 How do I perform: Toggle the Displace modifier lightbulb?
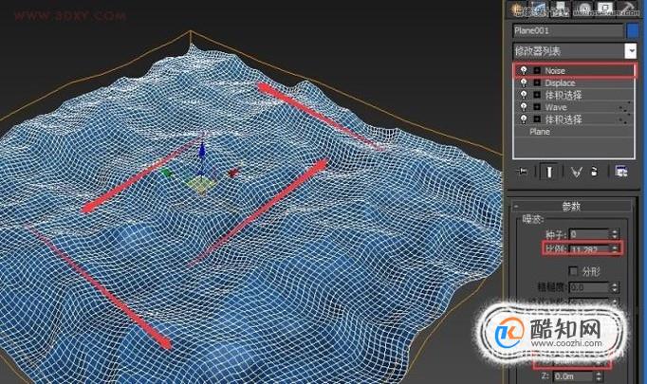[524, 82]
